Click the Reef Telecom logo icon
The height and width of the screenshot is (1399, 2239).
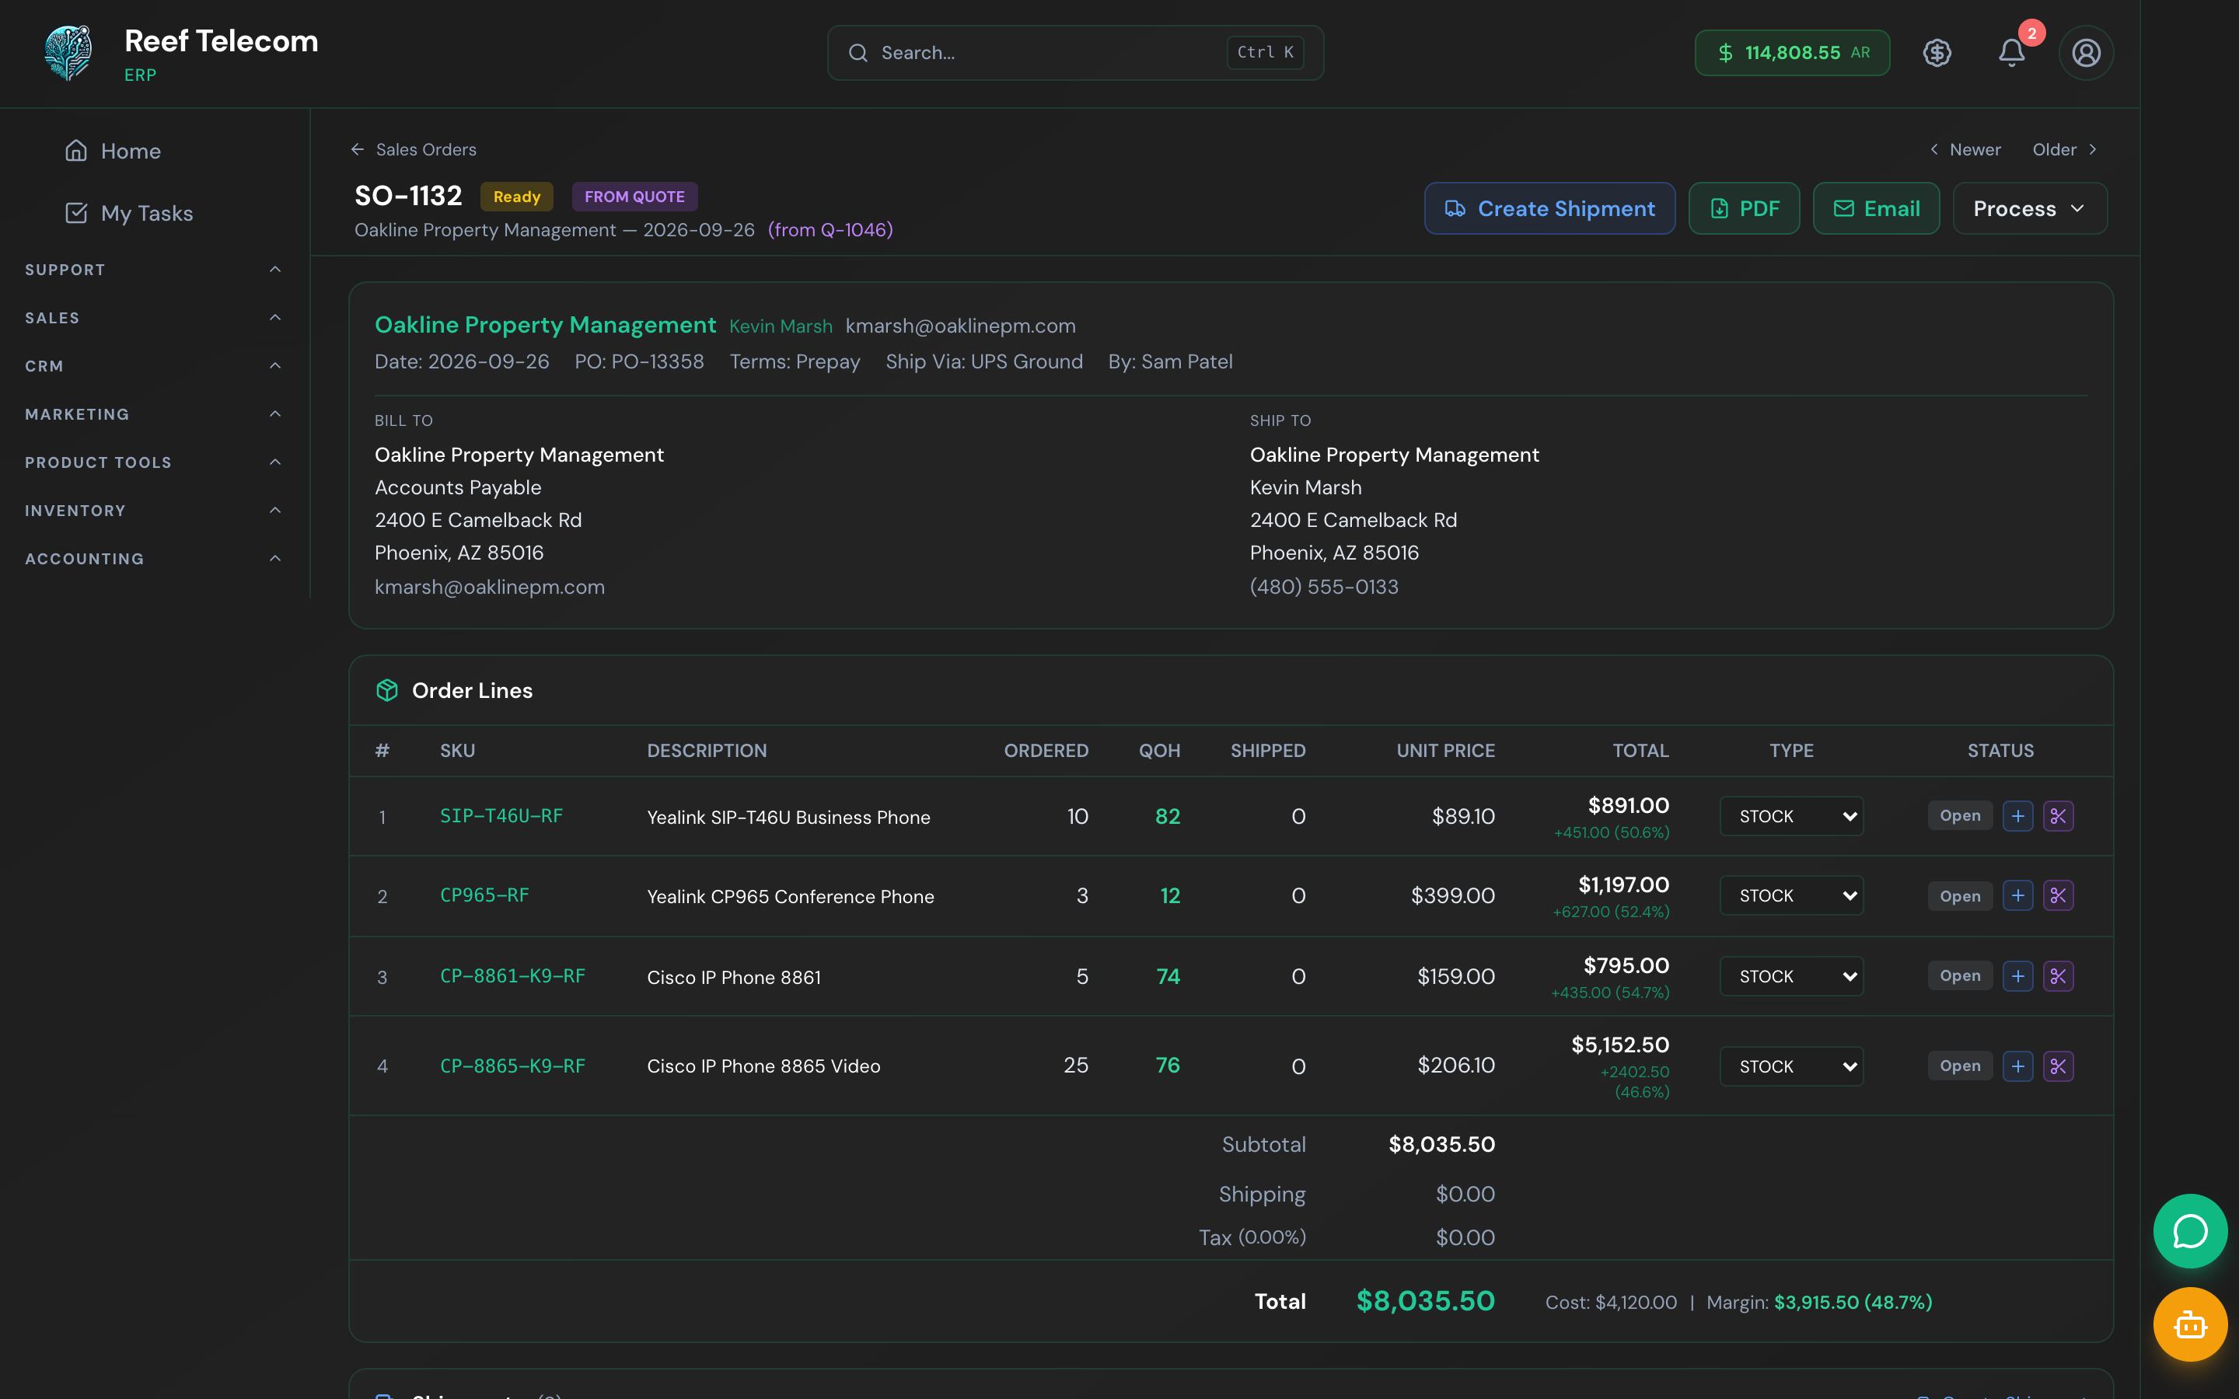(68, 53)
